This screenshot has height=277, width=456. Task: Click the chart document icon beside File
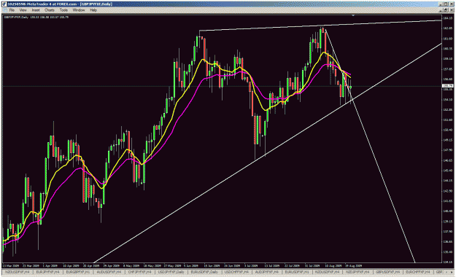(x=4, y=10)
